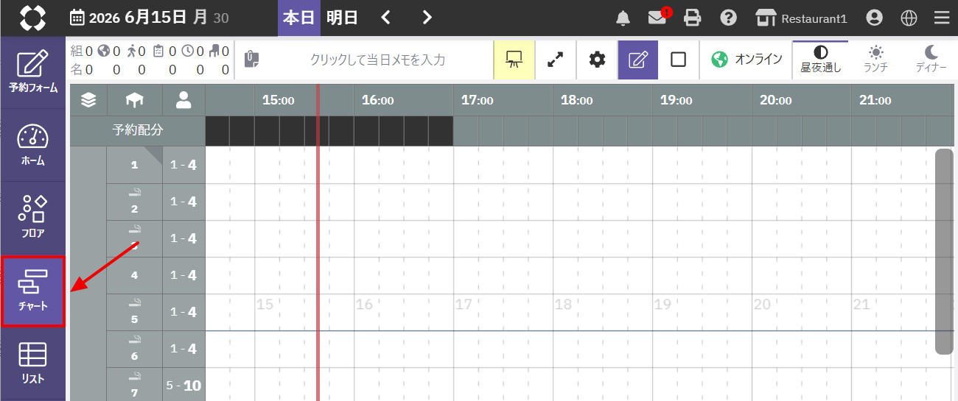Click the daily memo input field
The width and height of the screenshot is (958, 401).
(377, 60)
